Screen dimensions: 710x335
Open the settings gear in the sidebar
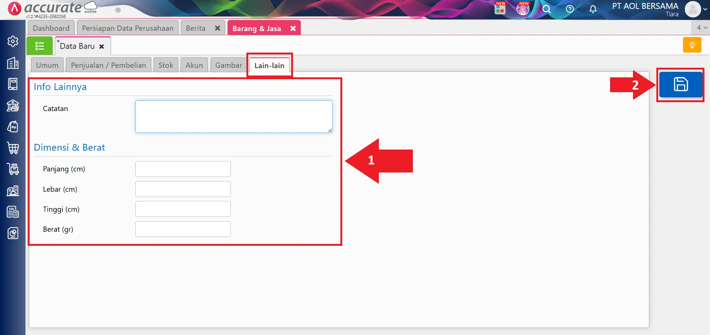point(13,41)
